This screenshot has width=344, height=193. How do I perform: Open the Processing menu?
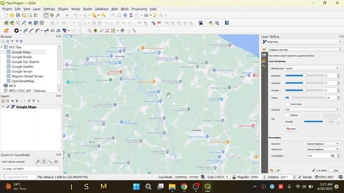(139, 9)
